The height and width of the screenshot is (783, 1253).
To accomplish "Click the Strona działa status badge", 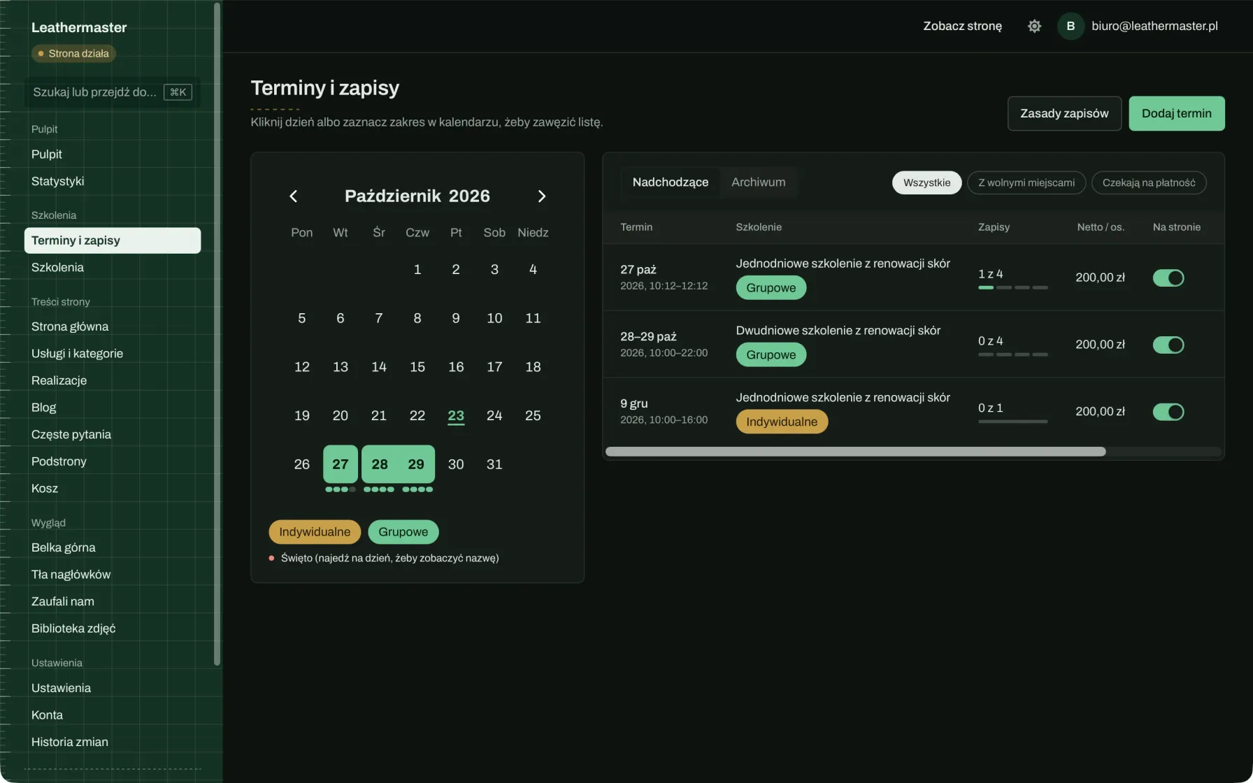I will point(73,53).
